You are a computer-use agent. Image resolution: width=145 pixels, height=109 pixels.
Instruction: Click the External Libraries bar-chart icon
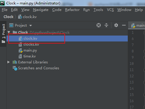15,62
